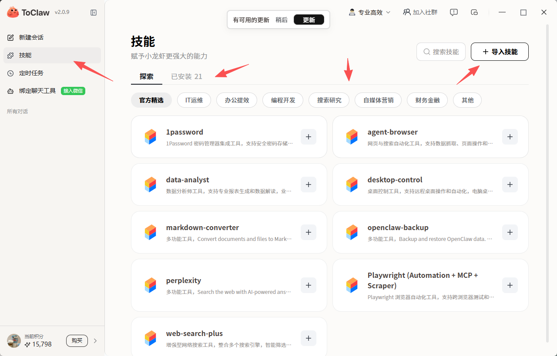The height and width of the screenshot is (356, 557).
Task: Click the perplexity skill cube icon
Action: 150,285
